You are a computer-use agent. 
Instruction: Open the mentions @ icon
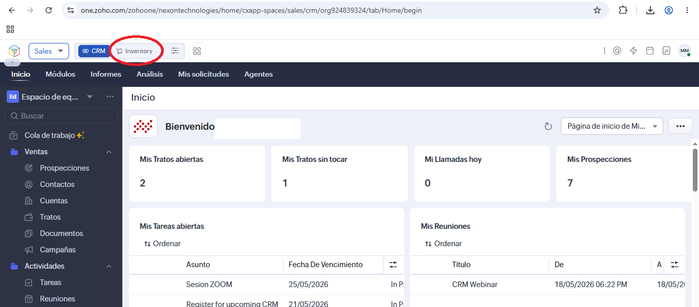coord(617,51)
